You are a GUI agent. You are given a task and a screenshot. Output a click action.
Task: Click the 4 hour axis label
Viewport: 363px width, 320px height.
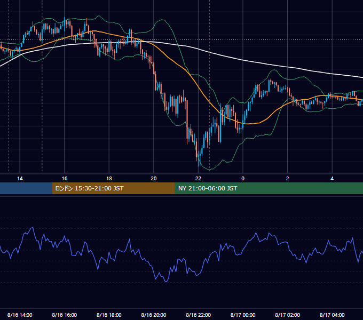click(332, 179)
